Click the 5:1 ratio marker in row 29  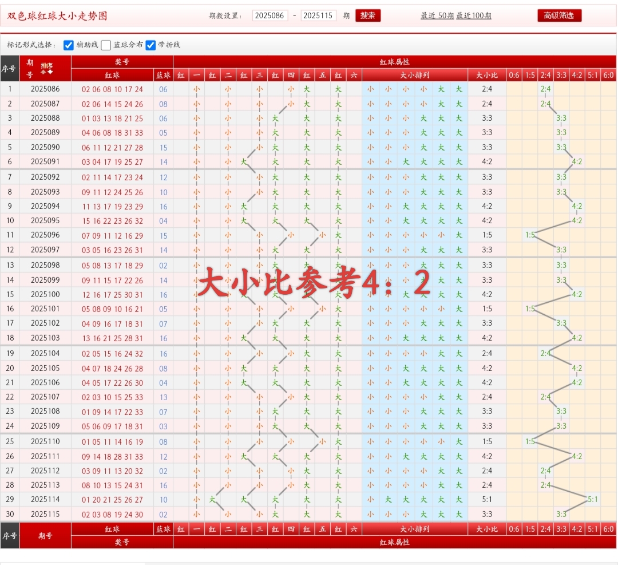point(593,499)
